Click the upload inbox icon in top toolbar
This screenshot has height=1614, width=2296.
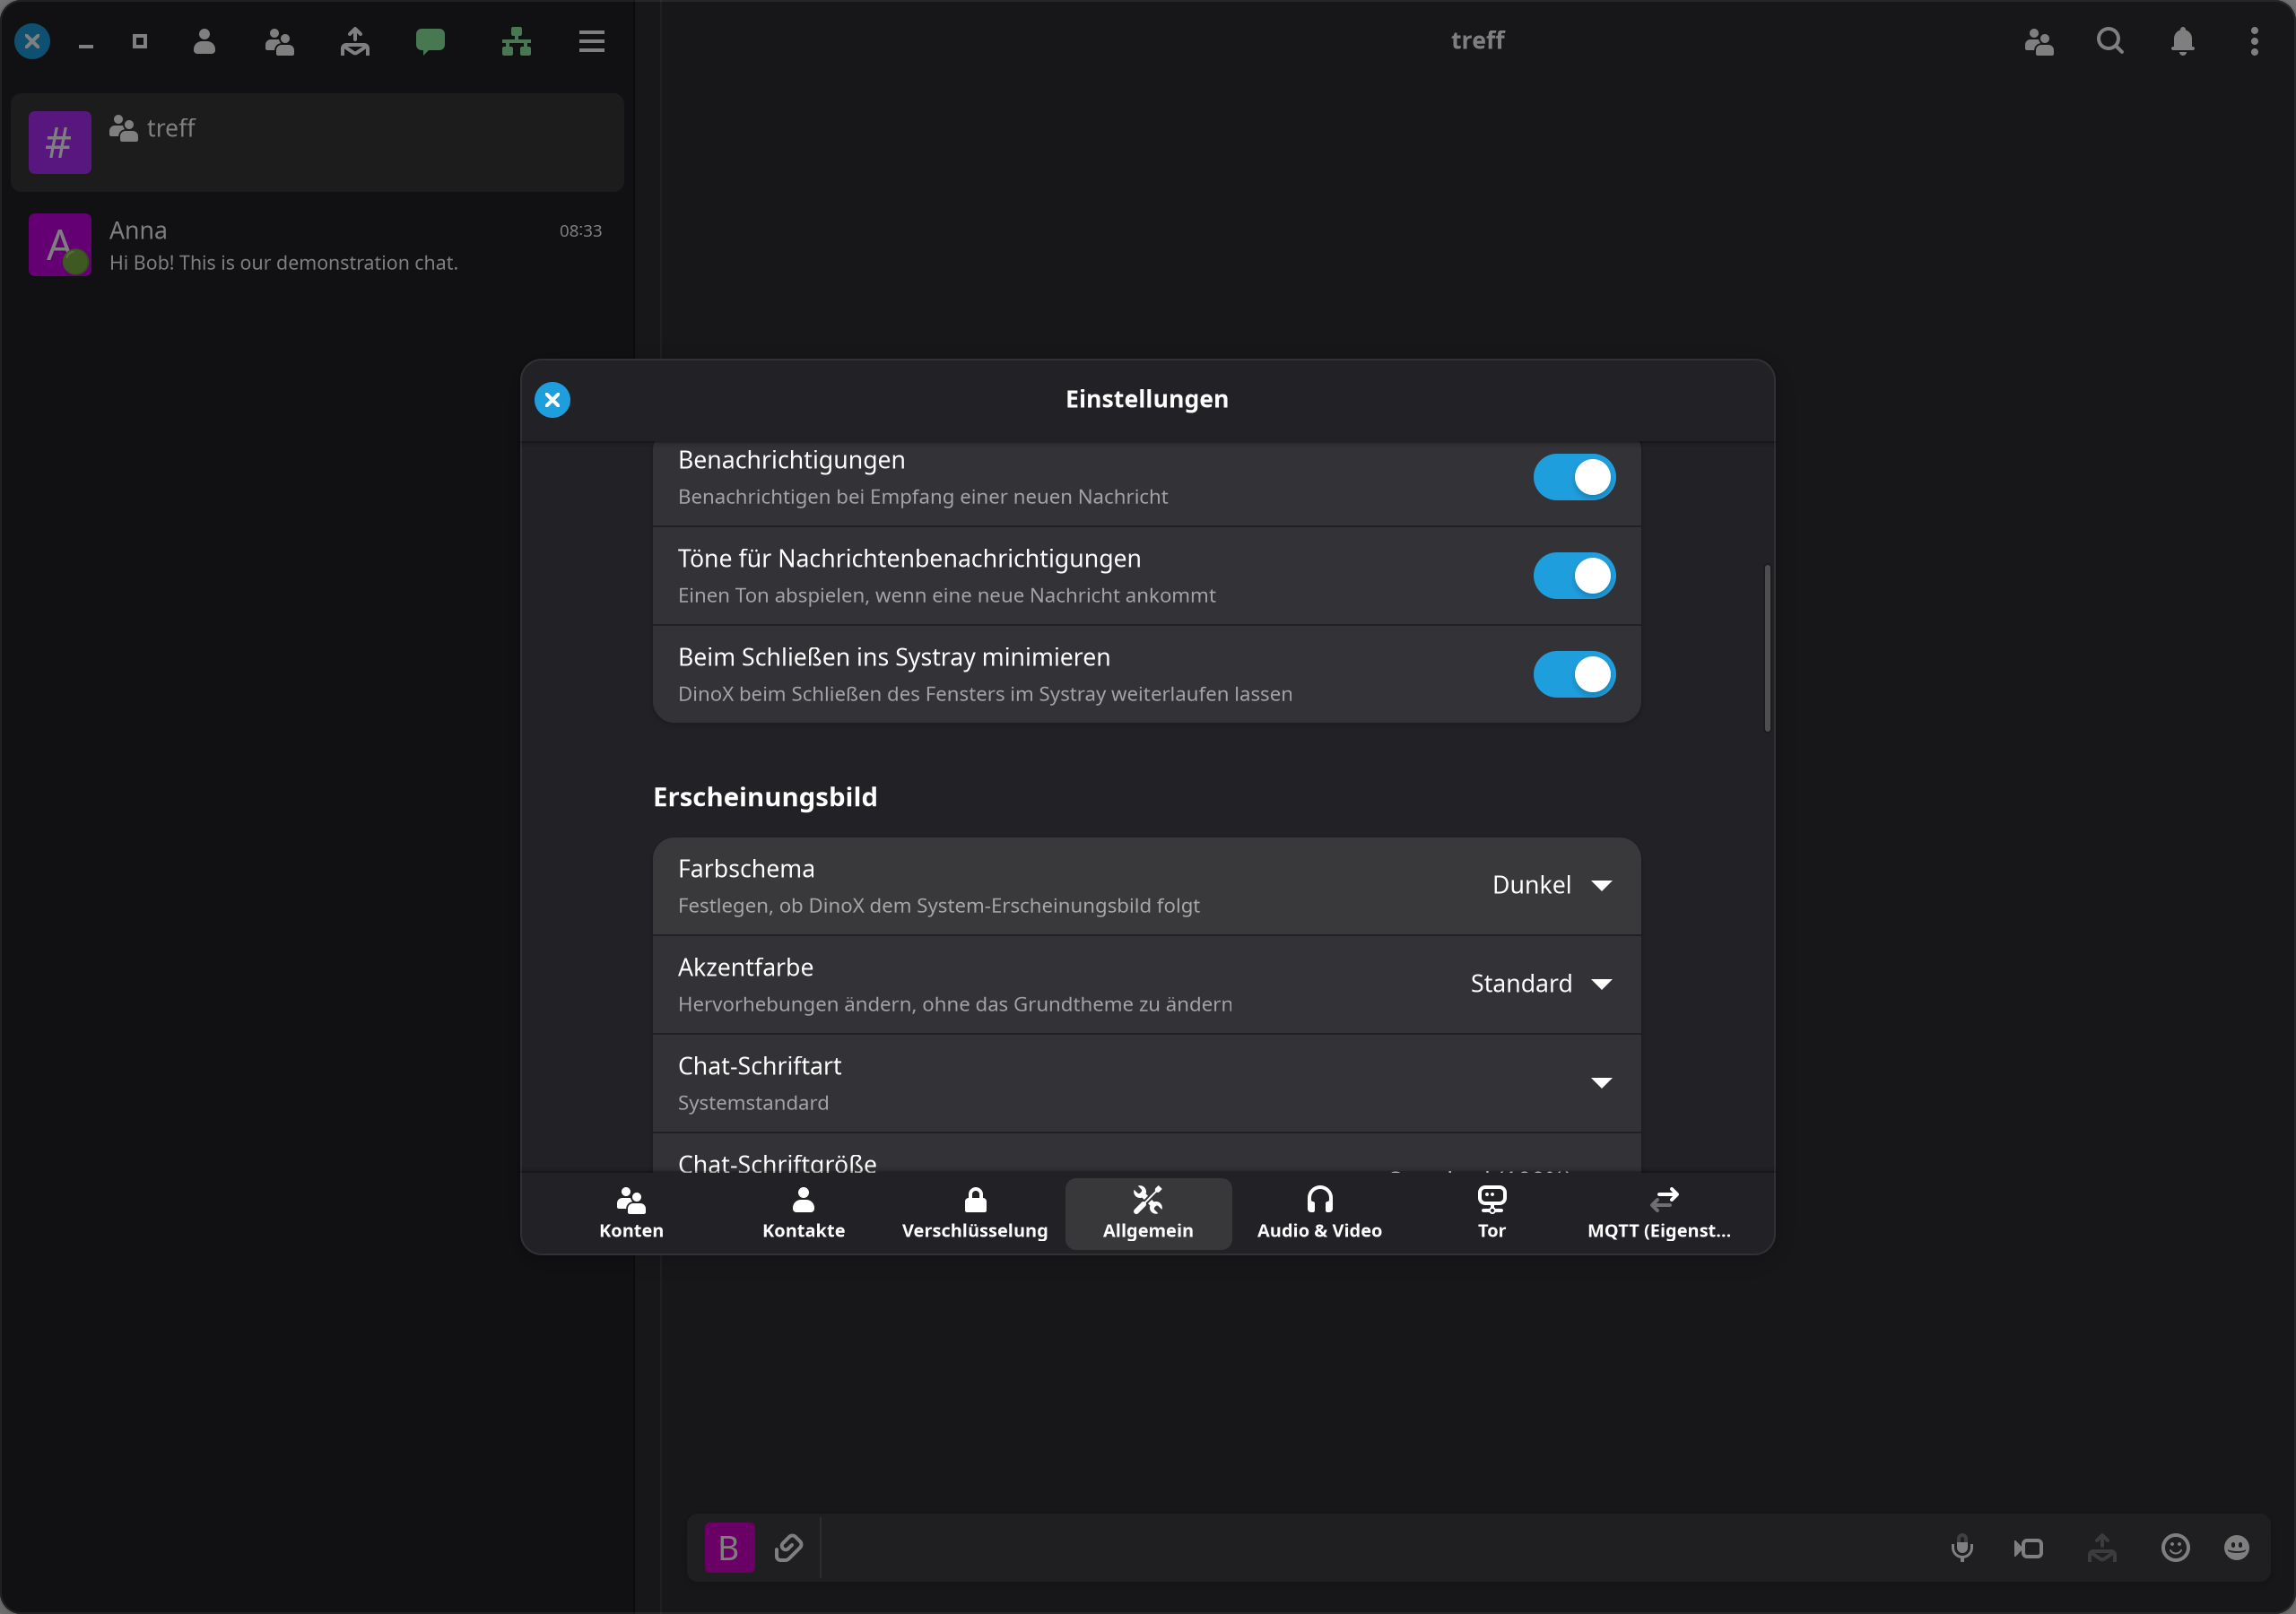point(355,41)
